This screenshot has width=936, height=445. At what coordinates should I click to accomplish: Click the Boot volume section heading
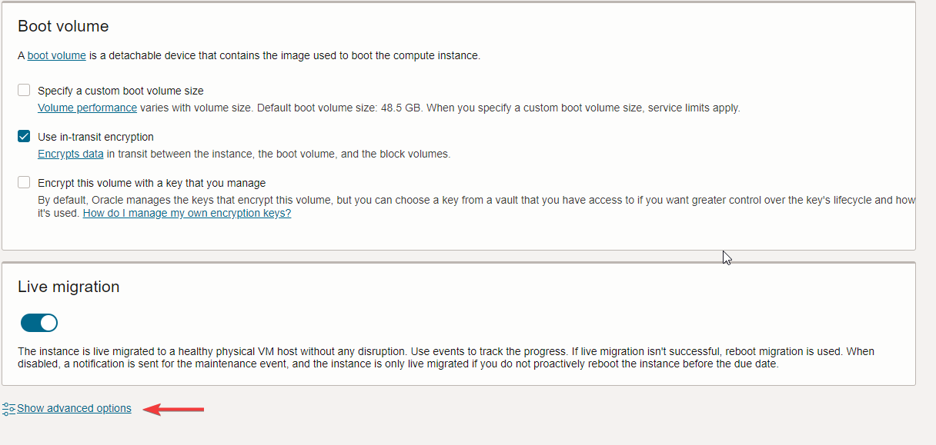point(63,26)
